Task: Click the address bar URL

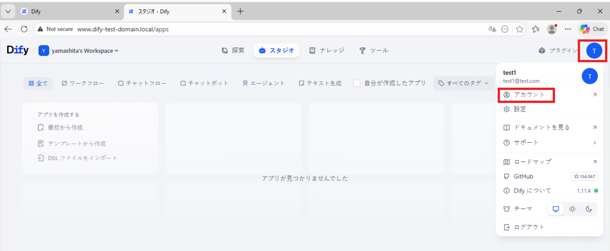Action: pyautogui.click(x=123, y=29)
